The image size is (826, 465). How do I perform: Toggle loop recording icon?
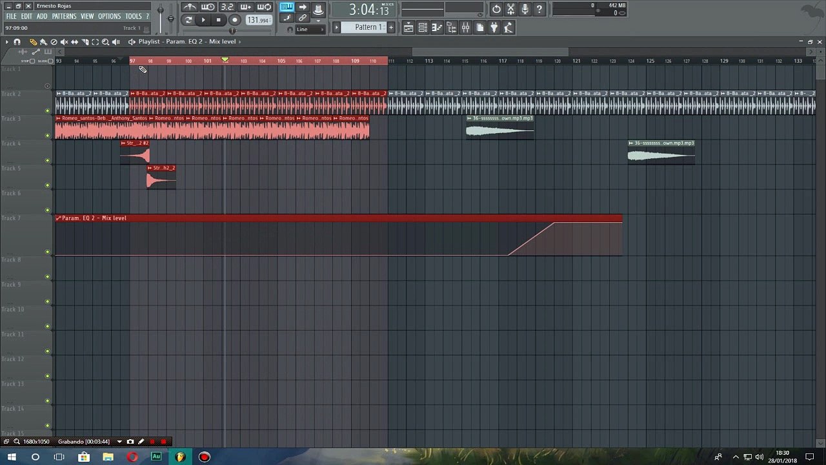coord(264,7)
